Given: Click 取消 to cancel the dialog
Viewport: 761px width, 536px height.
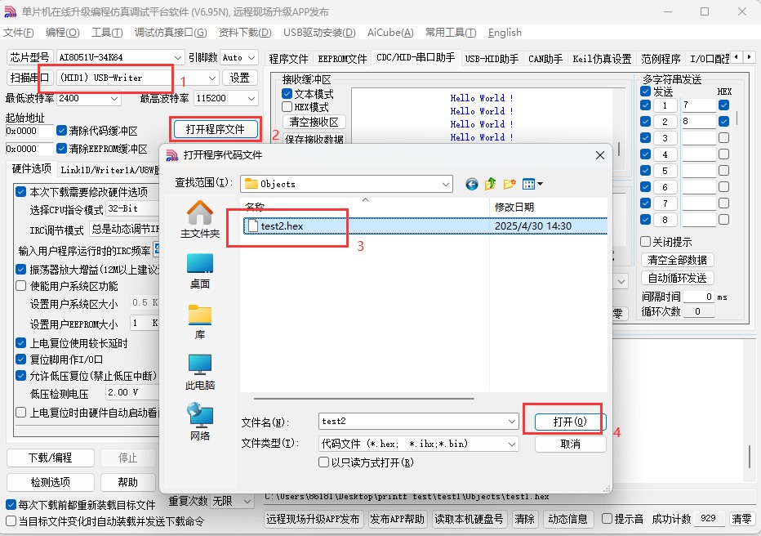Looking at the screenshot, I should (570, 444).
